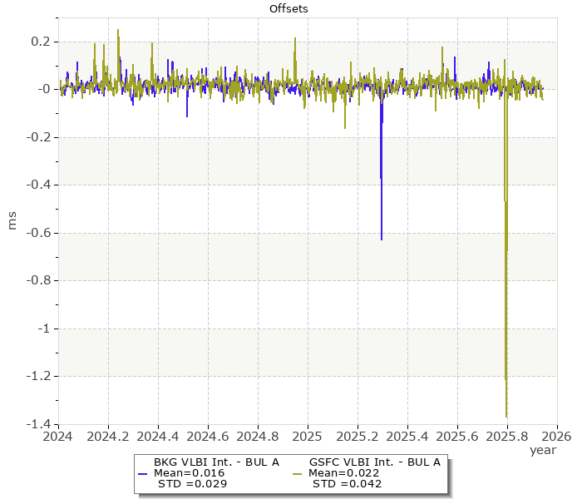The width and height of the screenshot is (582, 499).
Task: Select the BKG VLBI Int. - BUL A legend label
Action: point(216,462)
